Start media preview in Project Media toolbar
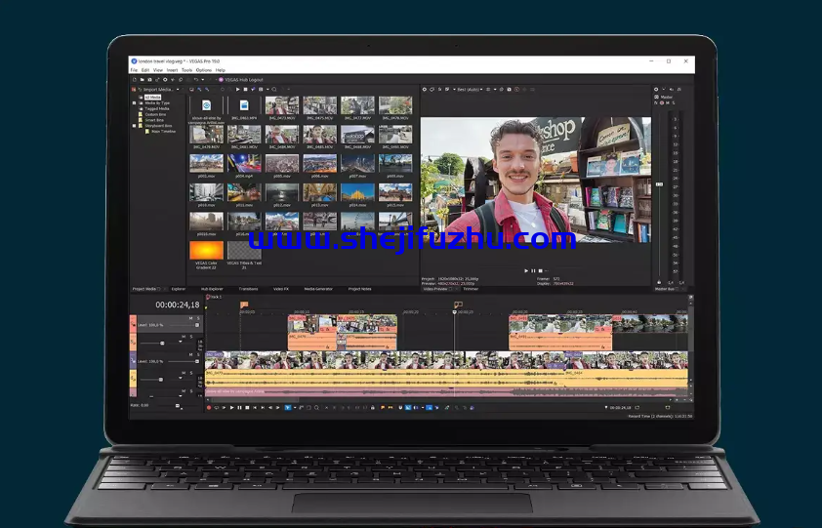 pos(237,89)
